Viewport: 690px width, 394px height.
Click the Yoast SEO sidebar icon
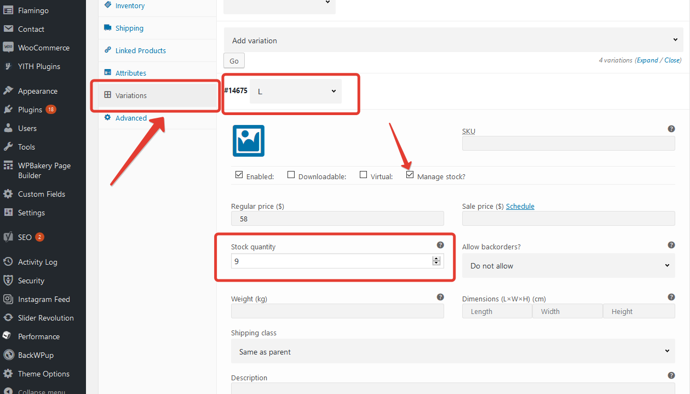coord(8,237)
